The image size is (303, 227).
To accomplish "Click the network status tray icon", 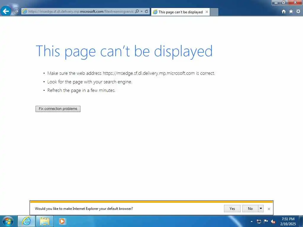I will point(259,221).
